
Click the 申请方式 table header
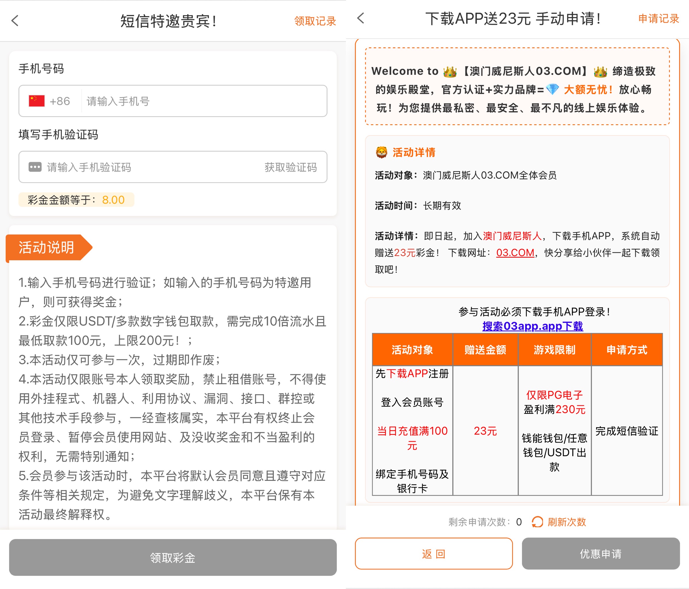627,349
